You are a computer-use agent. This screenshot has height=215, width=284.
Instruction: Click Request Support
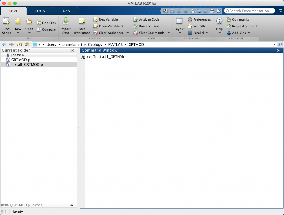242,26
